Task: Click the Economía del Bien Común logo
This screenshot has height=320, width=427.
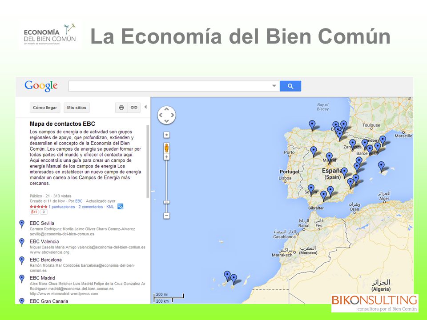Action: 50,35
